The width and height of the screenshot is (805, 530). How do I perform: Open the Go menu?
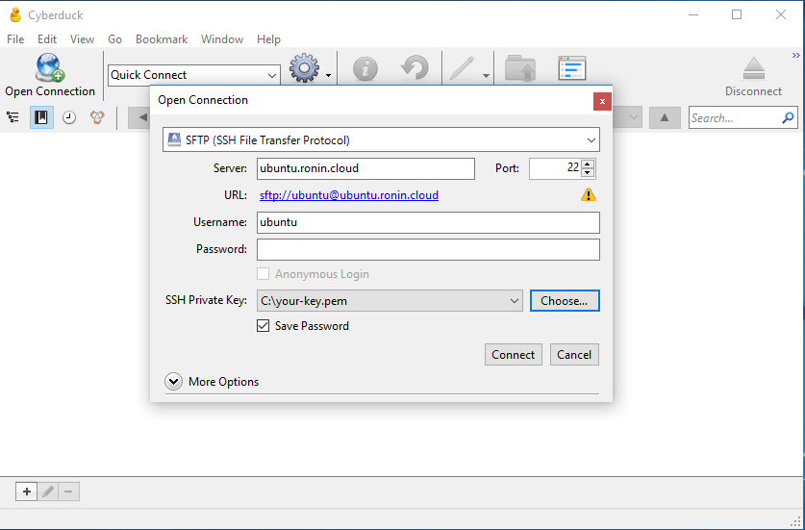pos(115,39)
